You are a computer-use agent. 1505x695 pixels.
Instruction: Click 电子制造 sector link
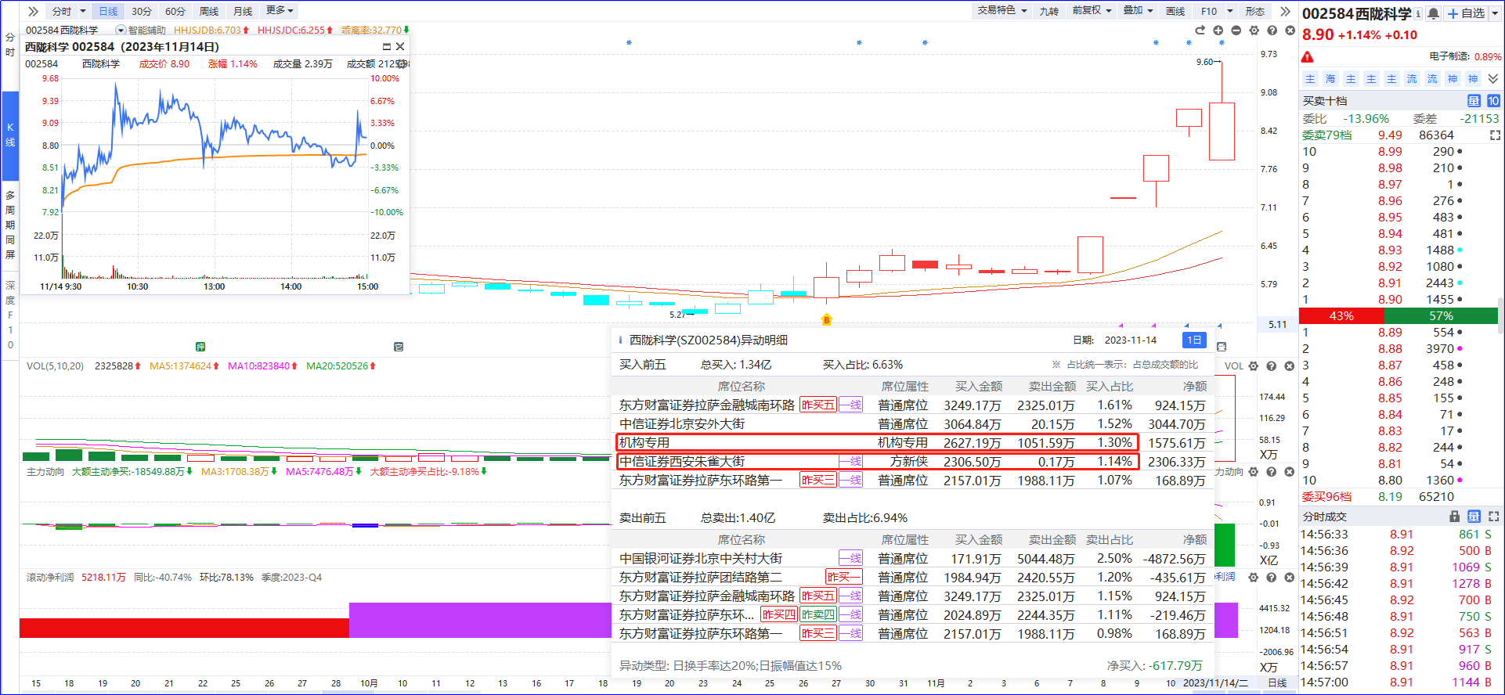[1449, 56]
